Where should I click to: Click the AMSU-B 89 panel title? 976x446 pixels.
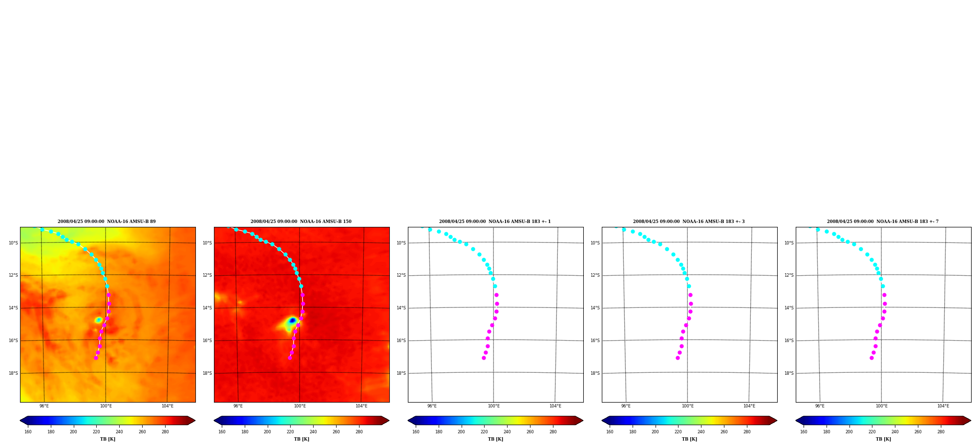(106, 222)
